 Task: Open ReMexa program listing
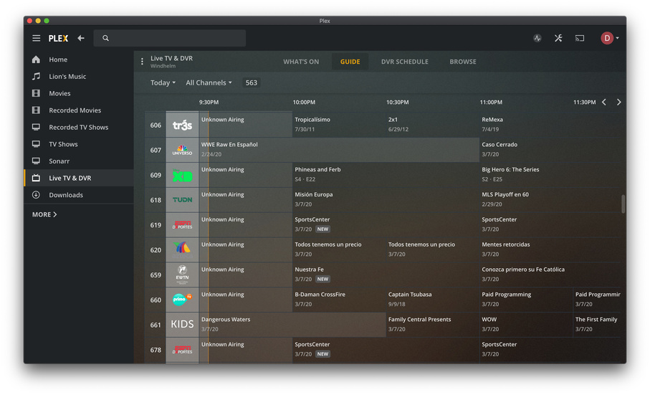point(550,124)
